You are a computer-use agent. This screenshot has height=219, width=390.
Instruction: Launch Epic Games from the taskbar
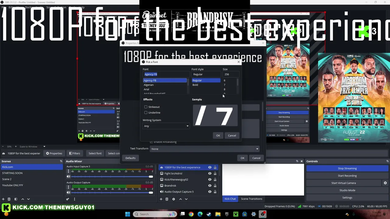227,214
